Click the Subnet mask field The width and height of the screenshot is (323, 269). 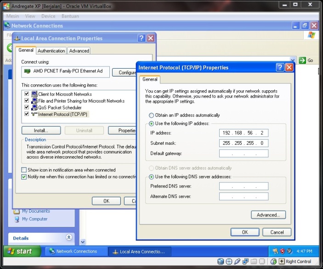[244, 143]
